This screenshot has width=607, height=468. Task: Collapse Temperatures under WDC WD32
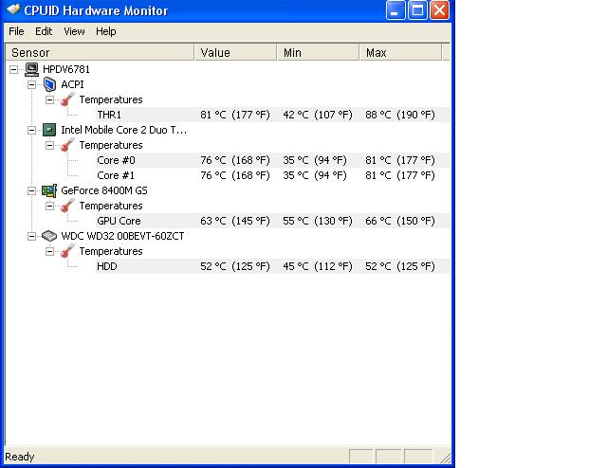coord(49,251)
